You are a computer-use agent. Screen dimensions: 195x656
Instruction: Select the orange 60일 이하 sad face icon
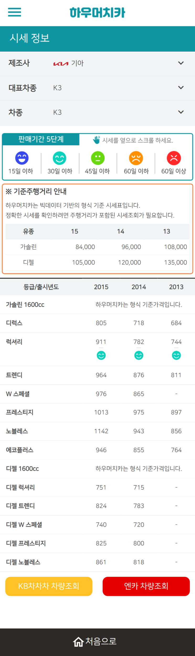(x=136, y=158)
